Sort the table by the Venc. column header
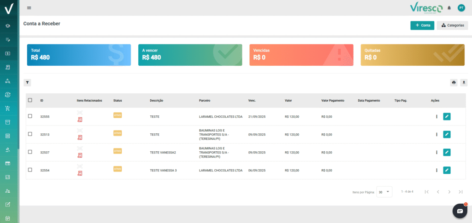Viewport: 472px width, 223px height. 252,100
